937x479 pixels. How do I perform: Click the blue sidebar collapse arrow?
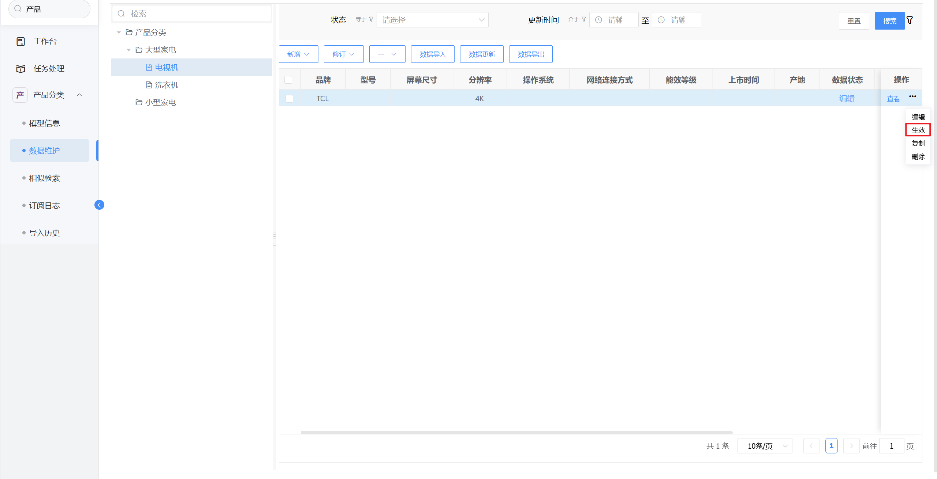click(x=99, y=205)
